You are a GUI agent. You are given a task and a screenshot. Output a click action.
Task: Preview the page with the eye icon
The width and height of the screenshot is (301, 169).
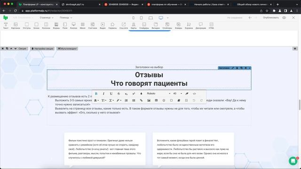(284, 18)
